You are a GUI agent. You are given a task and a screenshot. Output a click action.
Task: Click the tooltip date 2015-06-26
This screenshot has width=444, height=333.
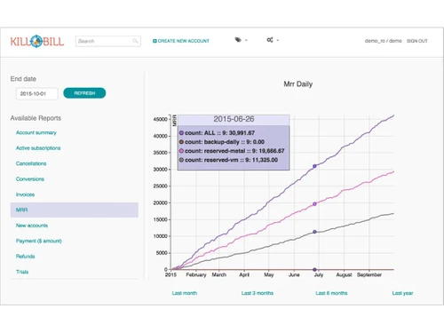coord(234,119)
